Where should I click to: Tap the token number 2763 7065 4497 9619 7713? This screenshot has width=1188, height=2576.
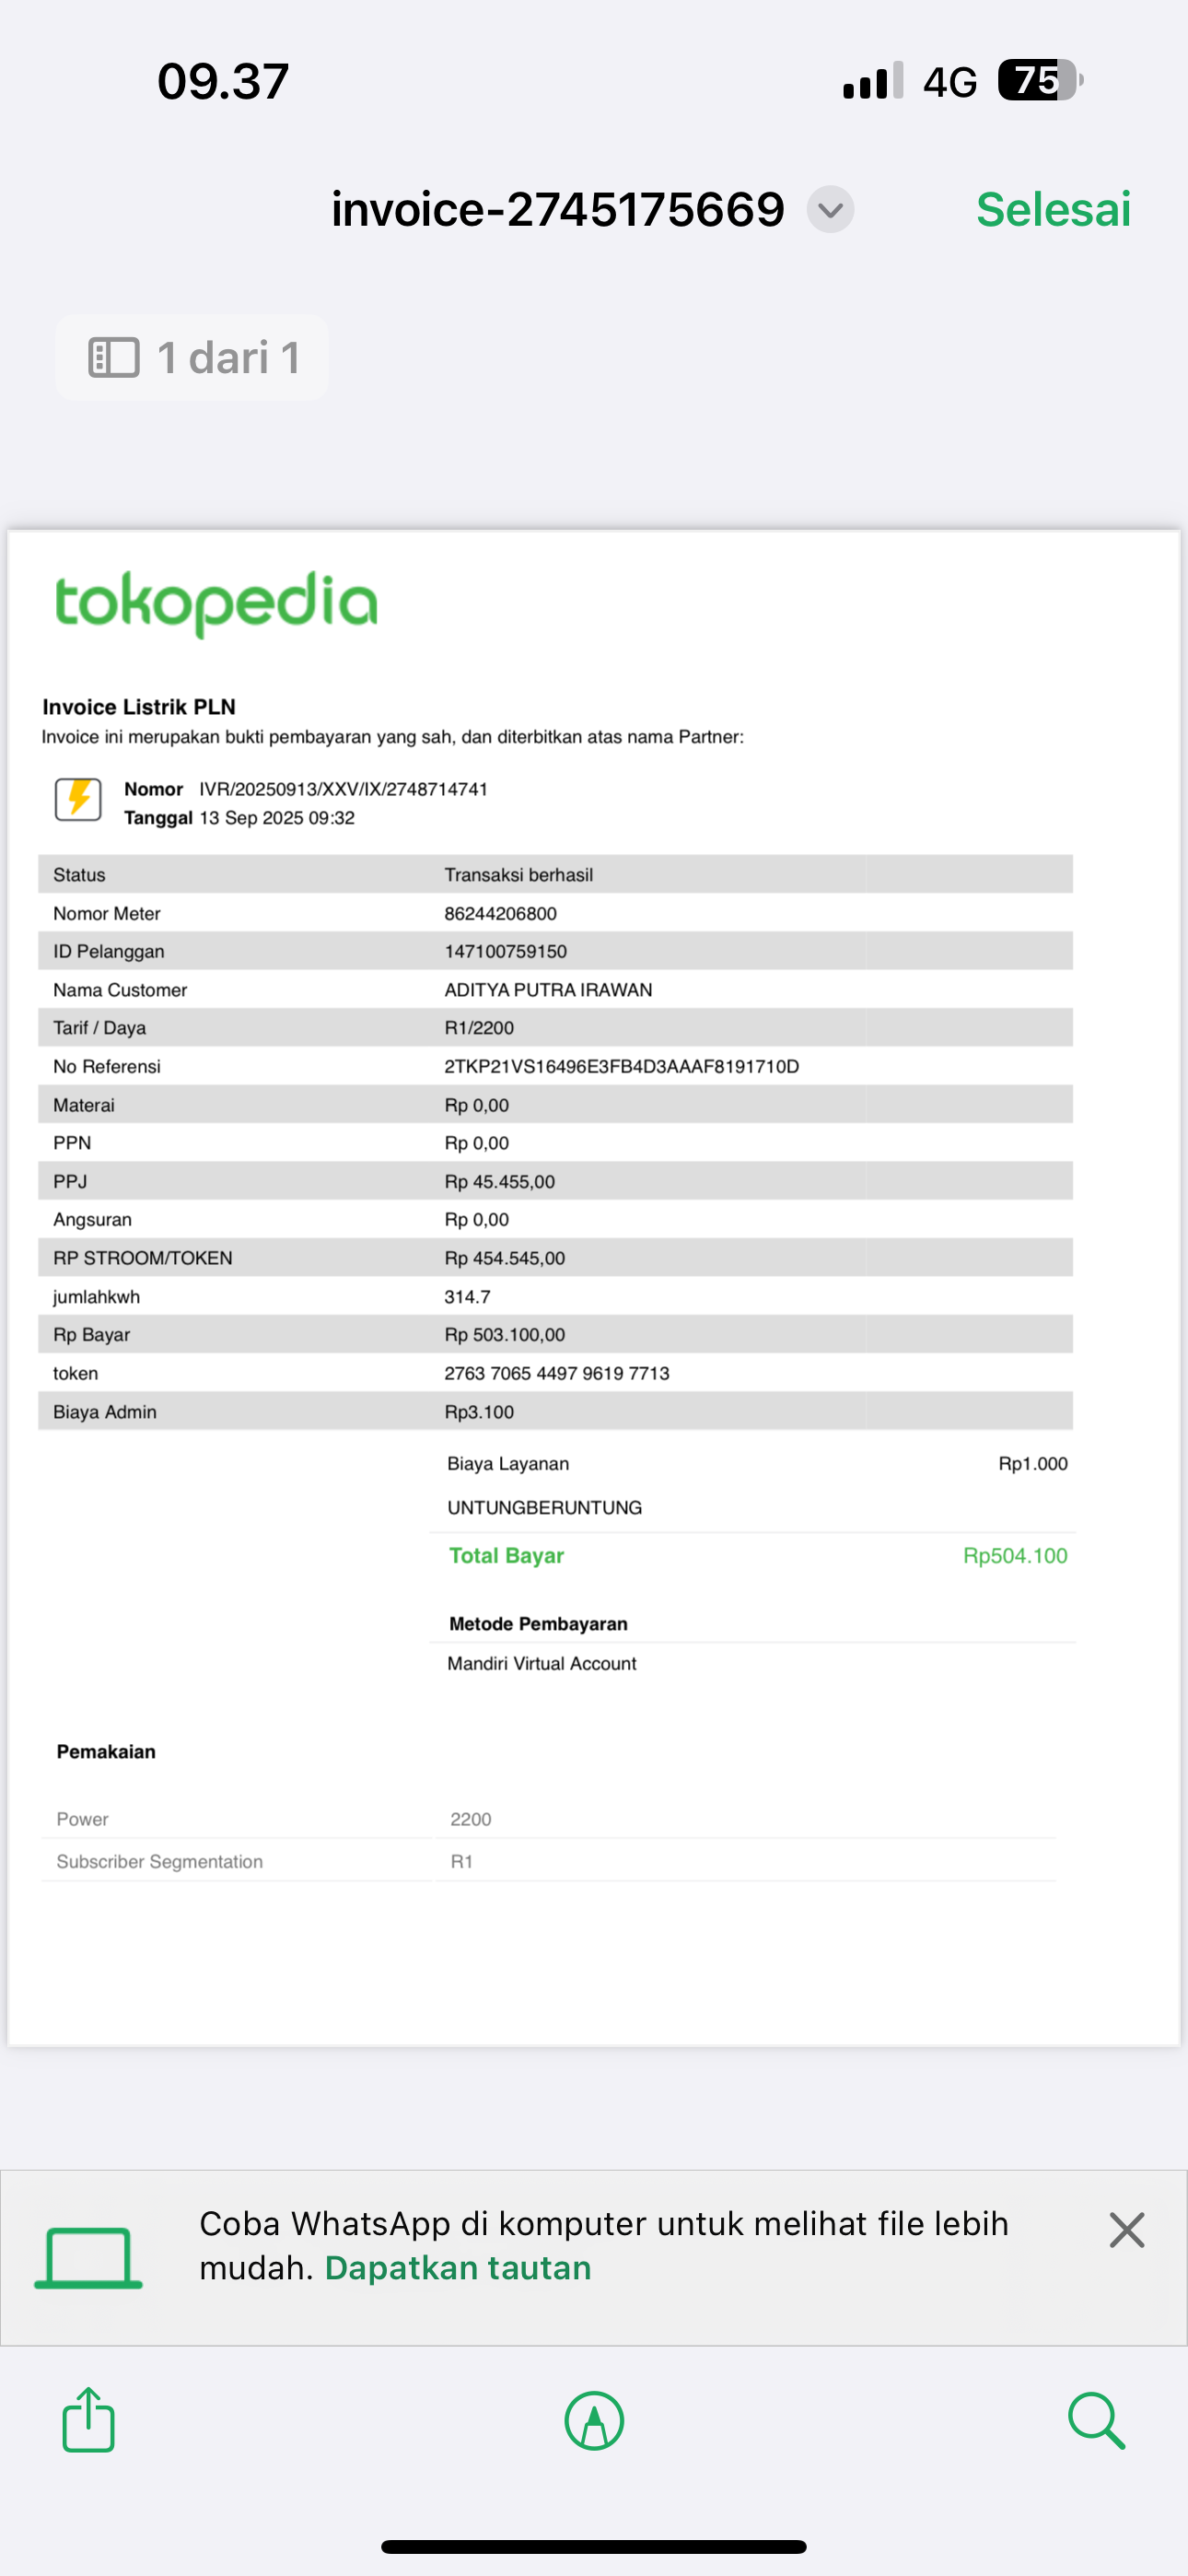point(557,1374)
